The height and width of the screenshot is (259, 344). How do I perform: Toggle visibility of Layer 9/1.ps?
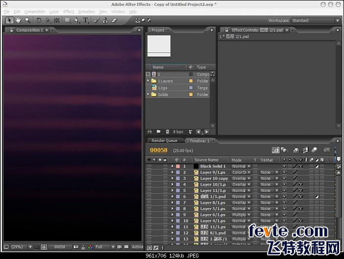click(x=149, y=172)
